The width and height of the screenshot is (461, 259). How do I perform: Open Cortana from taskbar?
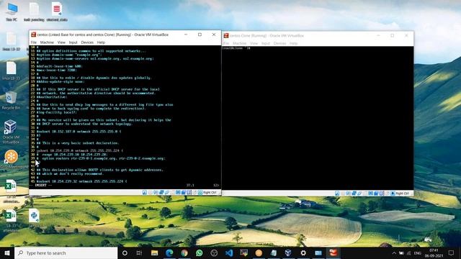tap(125, 253)
